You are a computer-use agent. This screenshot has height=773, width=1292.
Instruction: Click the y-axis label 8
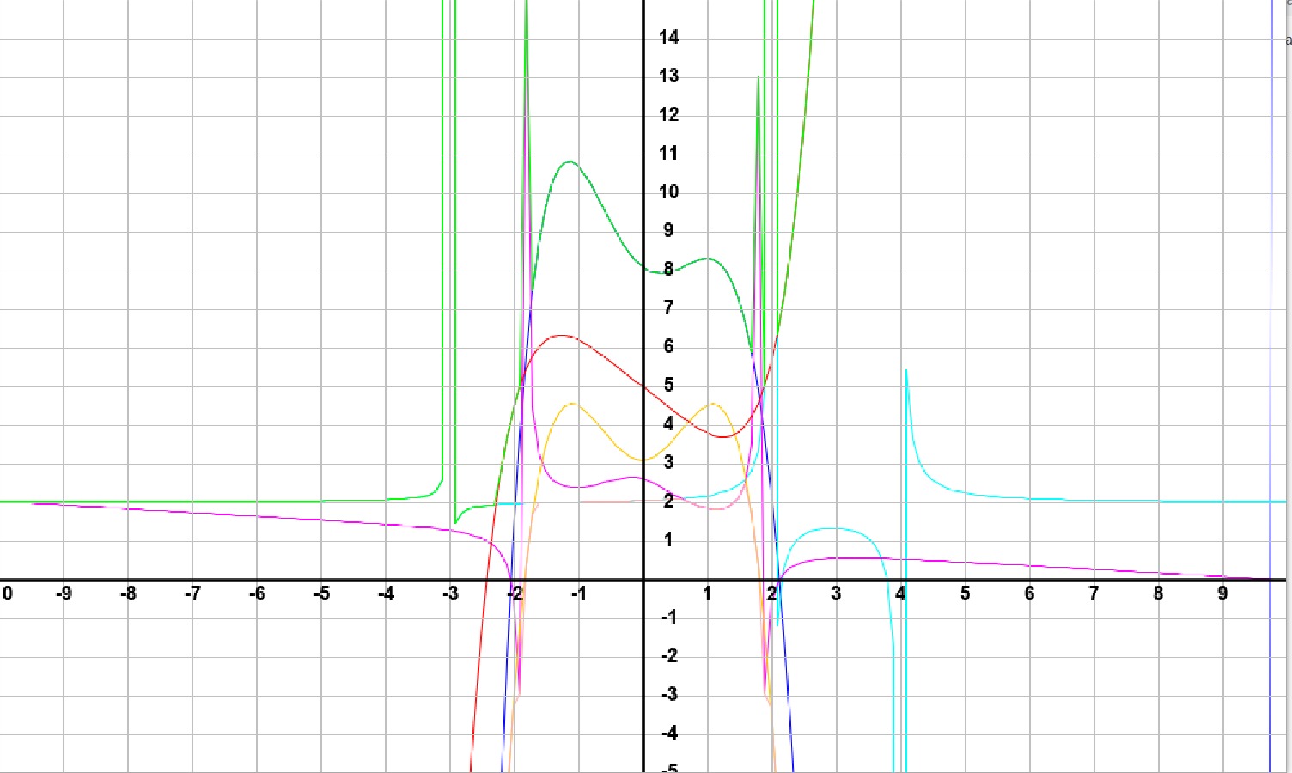(x=668, y=269)
